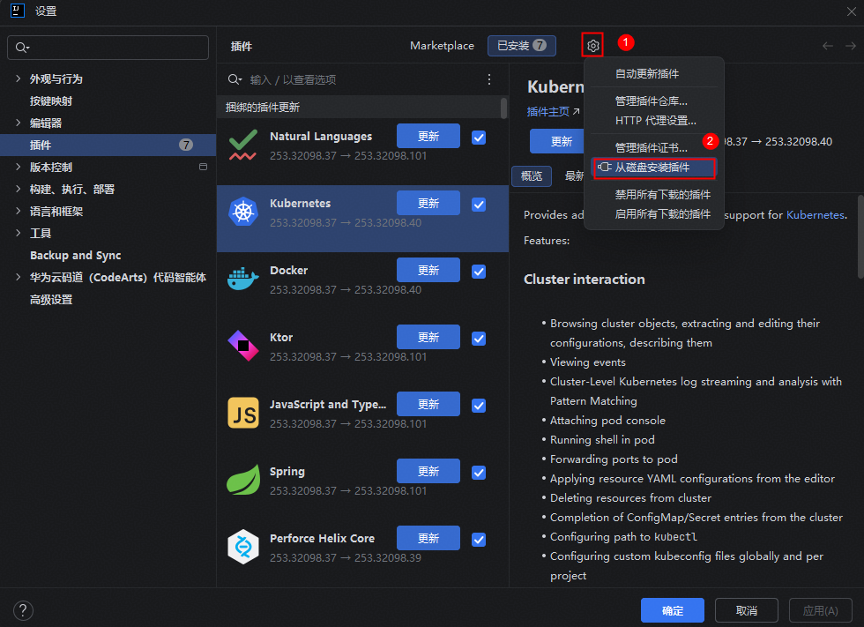The height and width of the screenshot is (627, 864).
Task: Click 更新 button for Natural Languages
Action: 428,136
